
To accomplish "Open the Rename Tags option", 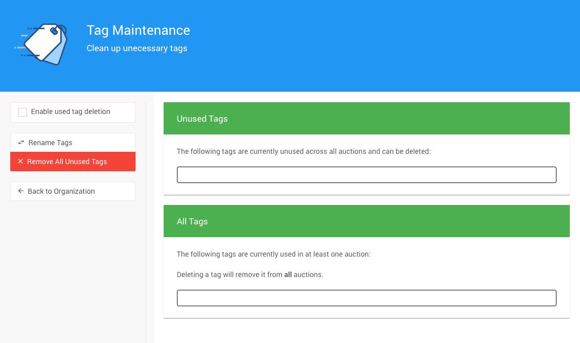I will pos(50,143).
